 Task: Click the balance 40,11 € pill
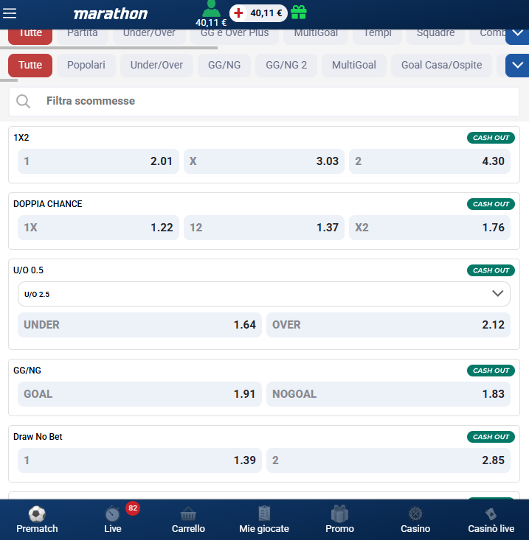[x=259, y=13]
